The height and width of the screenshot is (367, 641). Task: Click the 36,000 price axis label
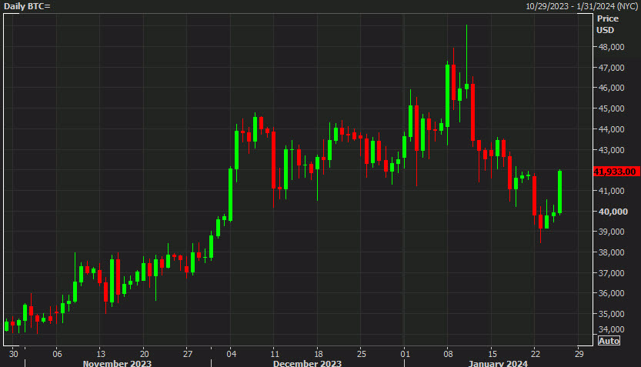(x=611, y=293)
